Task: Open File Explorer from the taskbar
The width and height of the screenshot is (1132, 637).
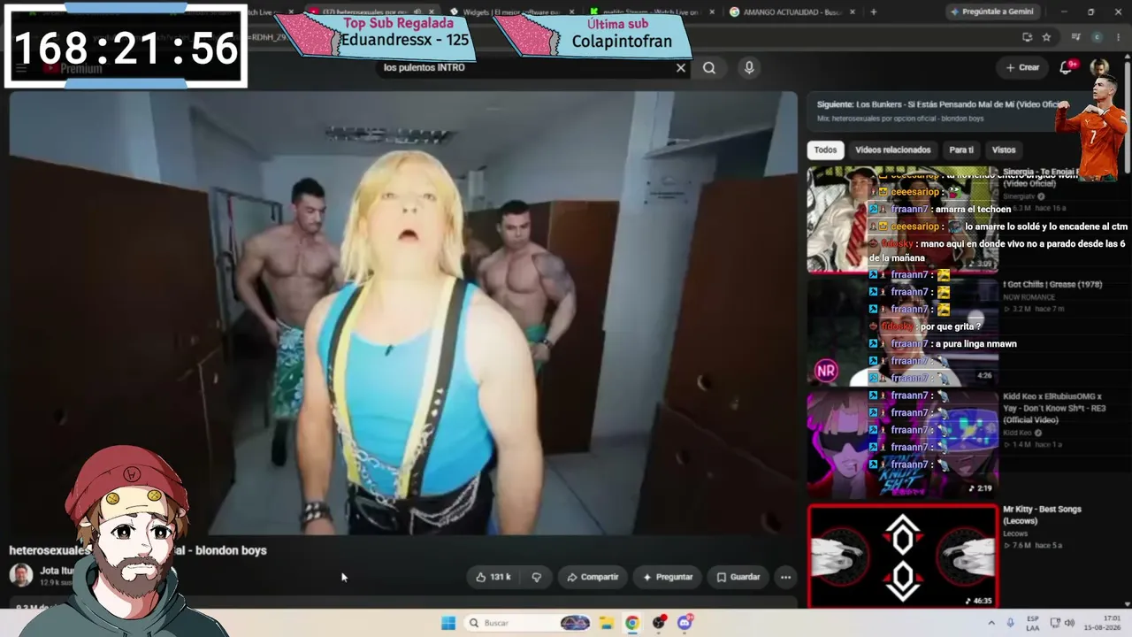Action: 606,623
